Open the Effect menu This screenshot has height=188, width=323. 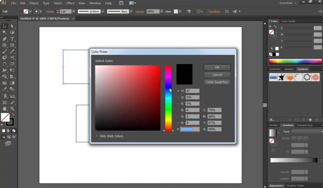[70, 3]
